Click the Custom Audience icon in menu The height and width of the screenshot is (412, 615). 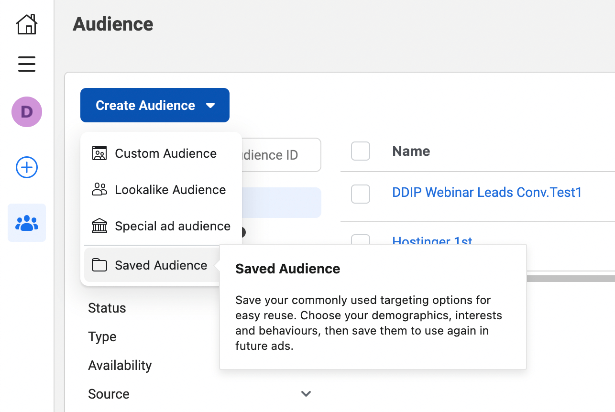tap(99, 153)
